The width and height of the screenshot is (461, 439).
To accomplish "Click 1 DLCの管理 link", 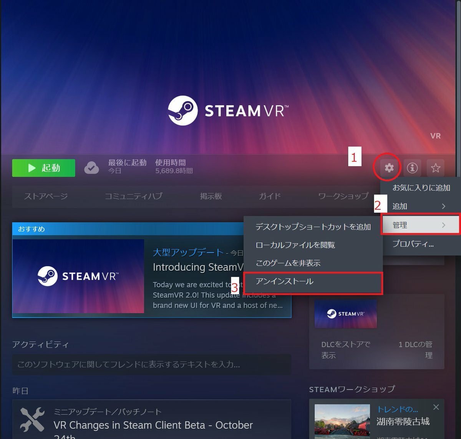I will point(415,350).
